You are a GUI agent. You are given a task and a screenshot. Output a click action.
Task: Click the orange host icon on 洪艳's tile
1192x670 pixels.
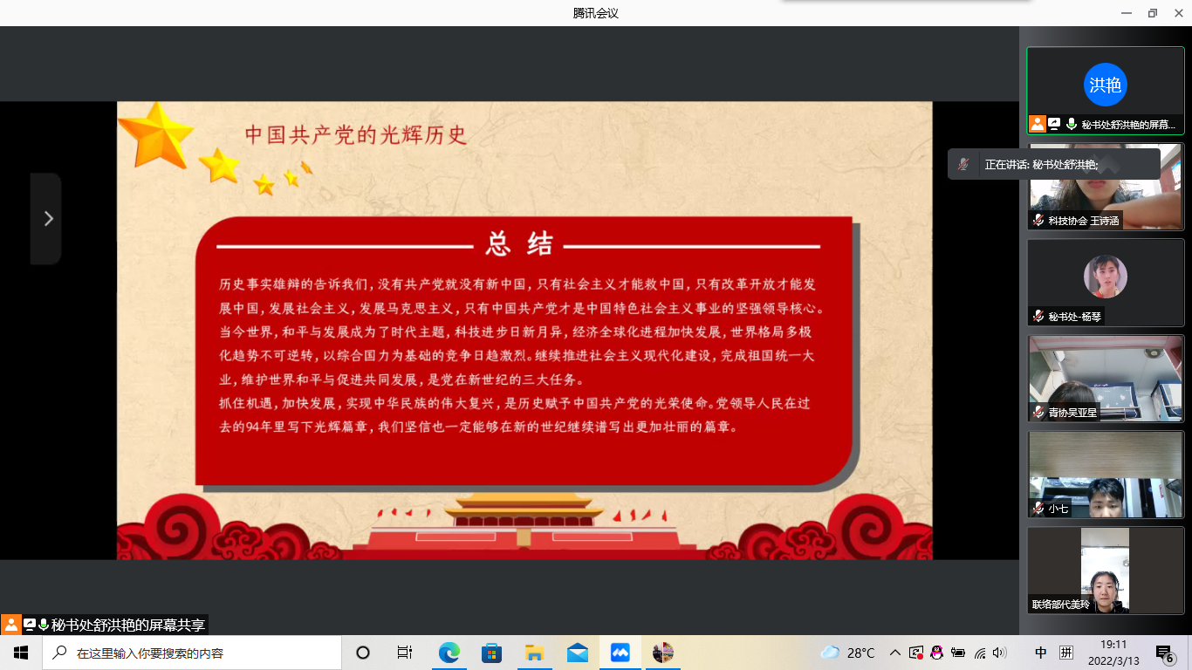pos(1038,124)
